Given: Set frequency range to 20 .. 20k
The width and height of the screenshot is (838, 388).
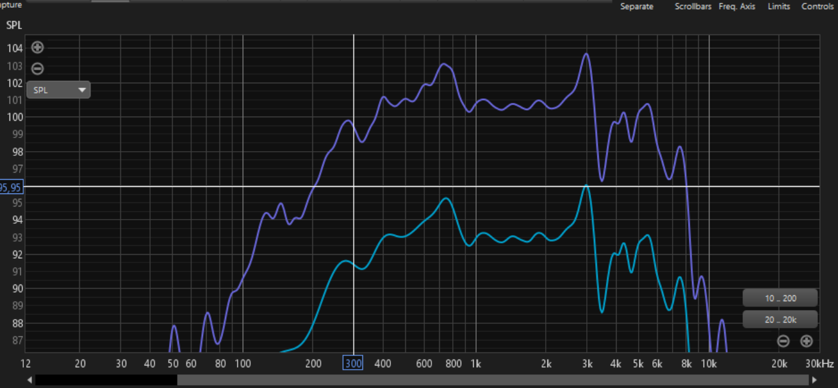Looking at the screenshot, I should tap(780, 320).
